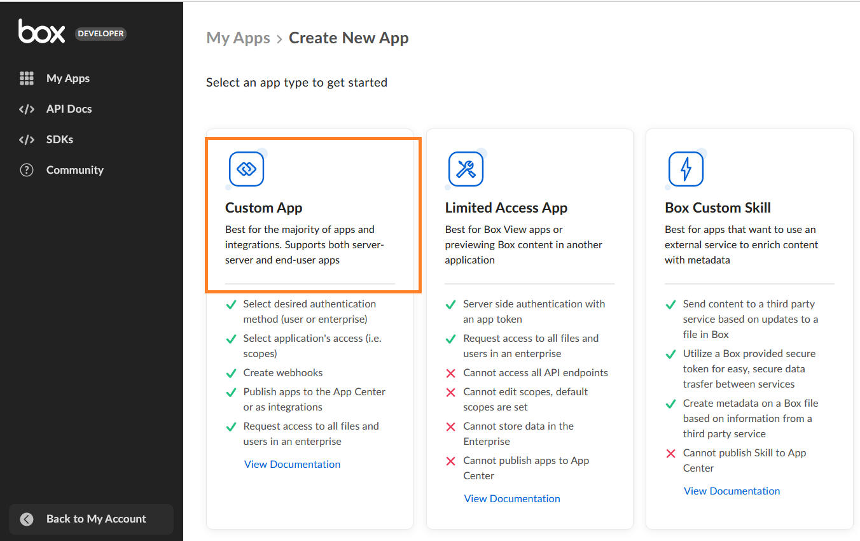Click the API Docs code icon

point(27,109)
